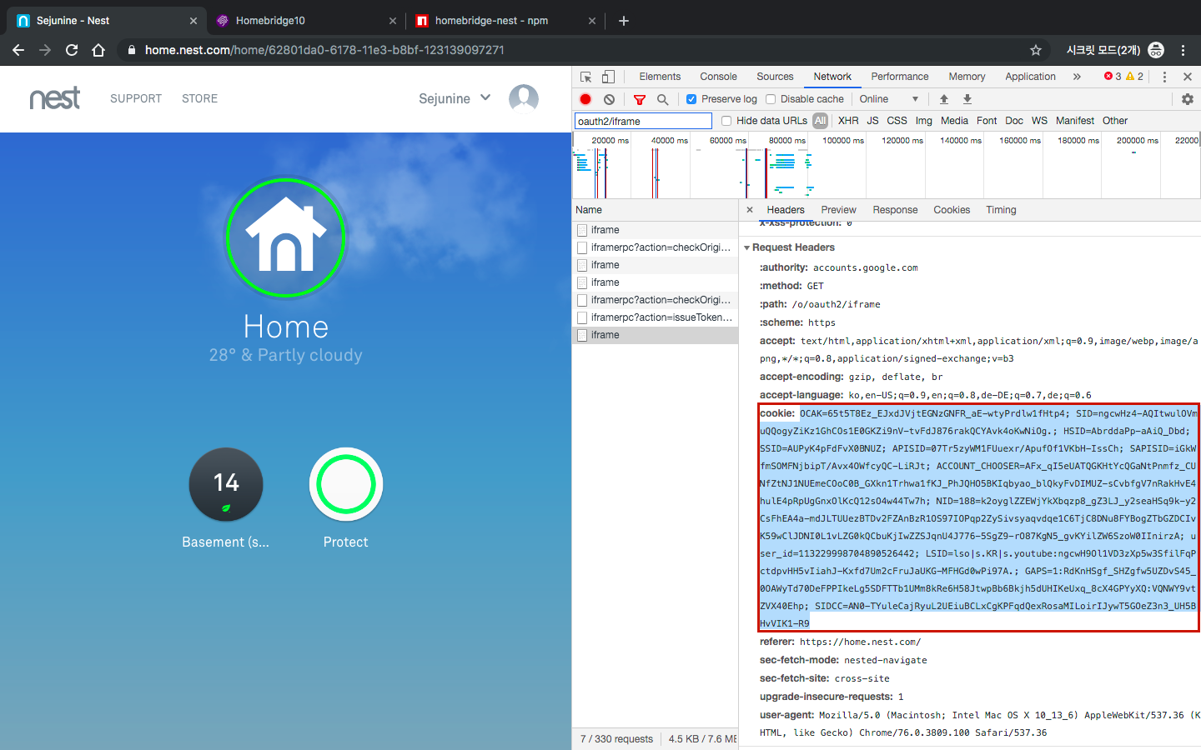Open Chrome three-dot menu
Viewport: 1201px width, 750px height.
coord(1183,50)
